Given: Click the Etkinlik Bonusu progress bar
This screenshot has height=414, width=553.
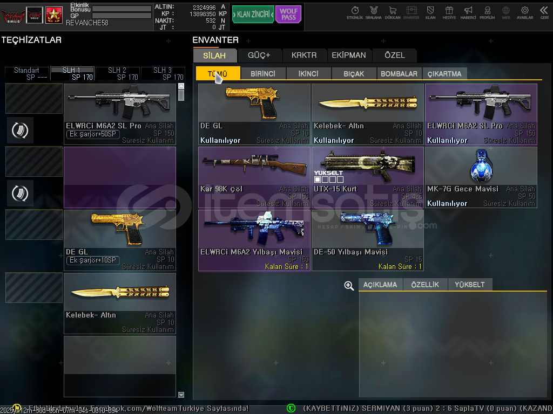Looking at the screenshot, I should 122,9.
